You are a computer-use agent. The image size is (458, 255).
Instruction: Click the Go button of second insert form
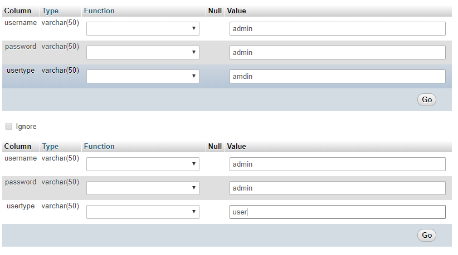(x=427, y=235)
